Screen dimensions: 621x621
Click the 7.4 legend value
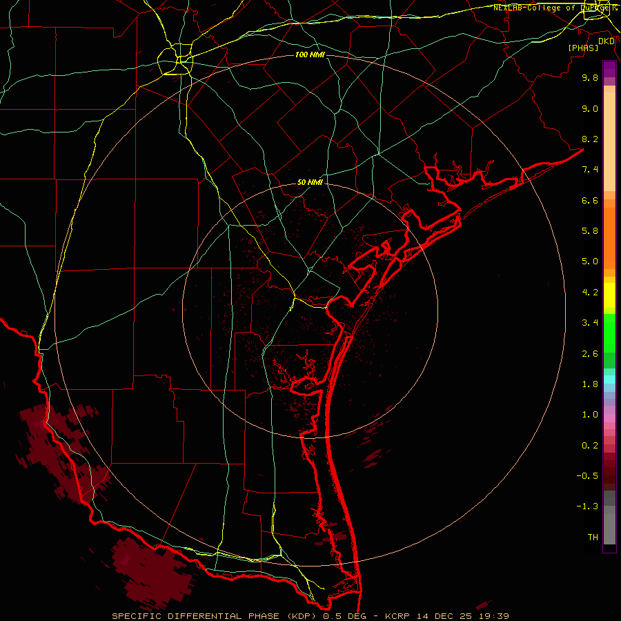[590, 170]
